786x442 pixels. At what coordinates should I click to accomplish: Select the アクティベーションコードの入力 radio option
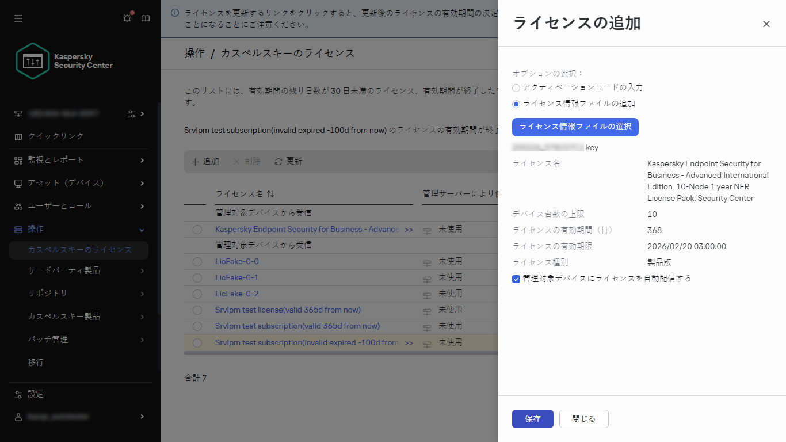coord(516,87)
